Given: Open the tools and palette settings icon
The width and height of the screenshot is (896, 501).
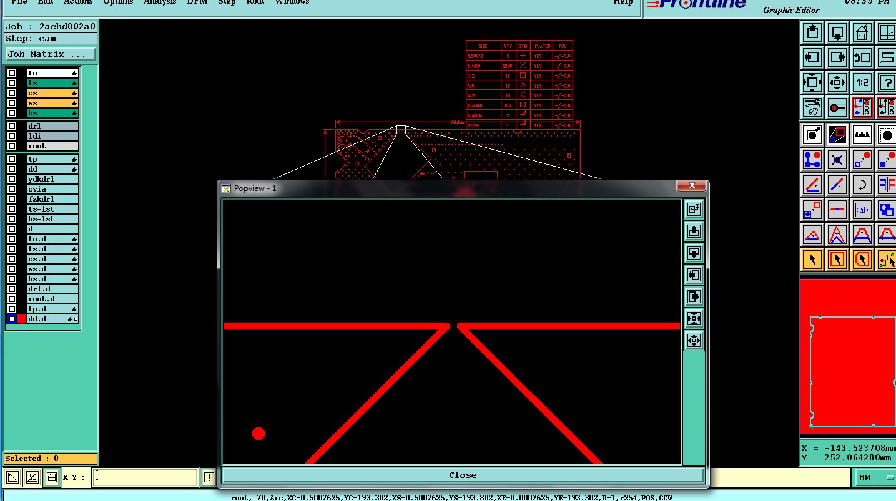Looking at the screenshot, I should [812, 107].
